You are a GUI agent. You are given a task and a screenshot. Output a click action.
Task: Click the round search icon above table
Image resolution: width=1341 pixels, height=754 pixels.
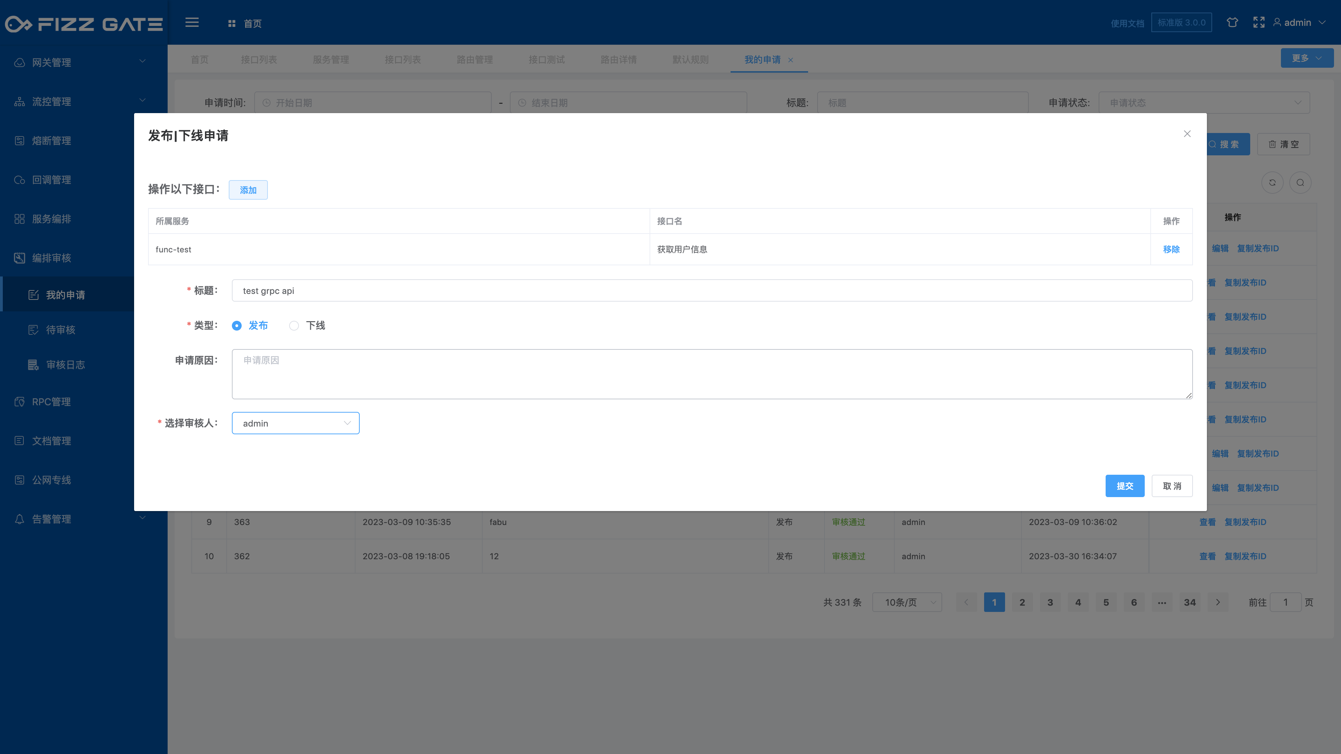[1300, 183]
